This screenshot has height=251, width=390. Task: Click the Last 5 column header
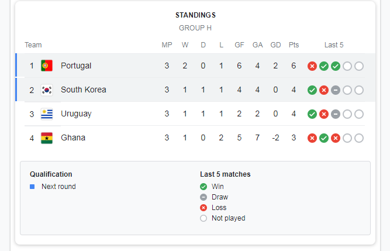pos(334,45)
